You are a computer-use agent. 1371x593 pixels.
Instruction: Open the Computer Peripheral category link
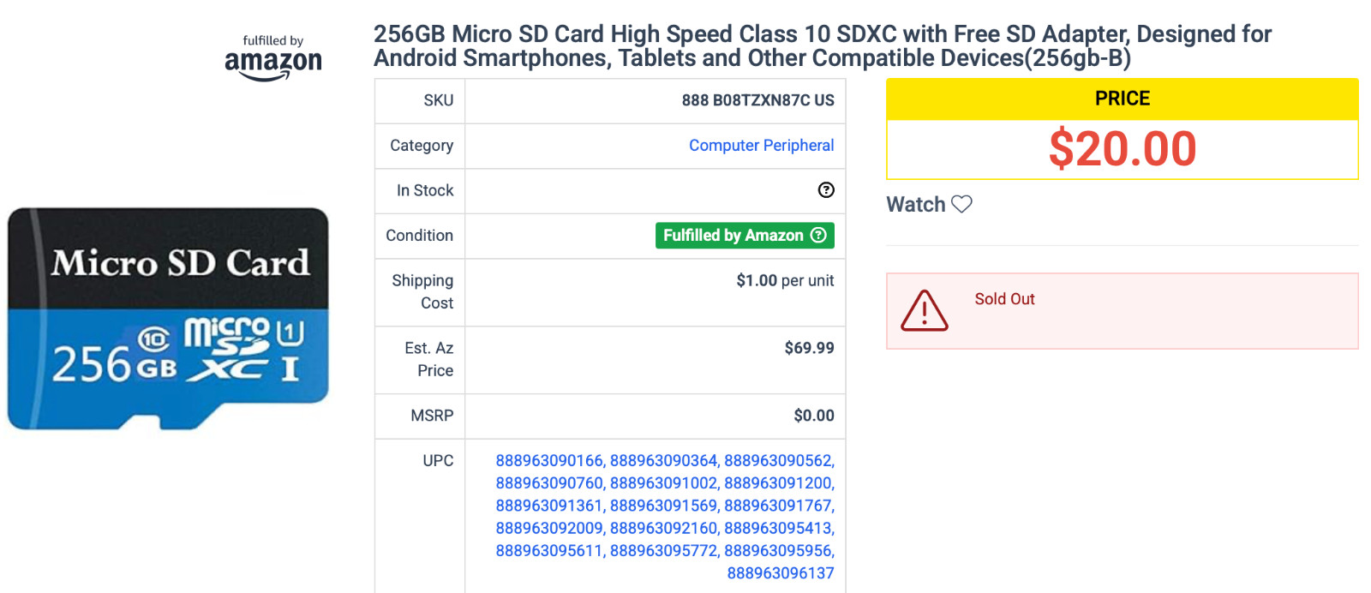[761, 146]
